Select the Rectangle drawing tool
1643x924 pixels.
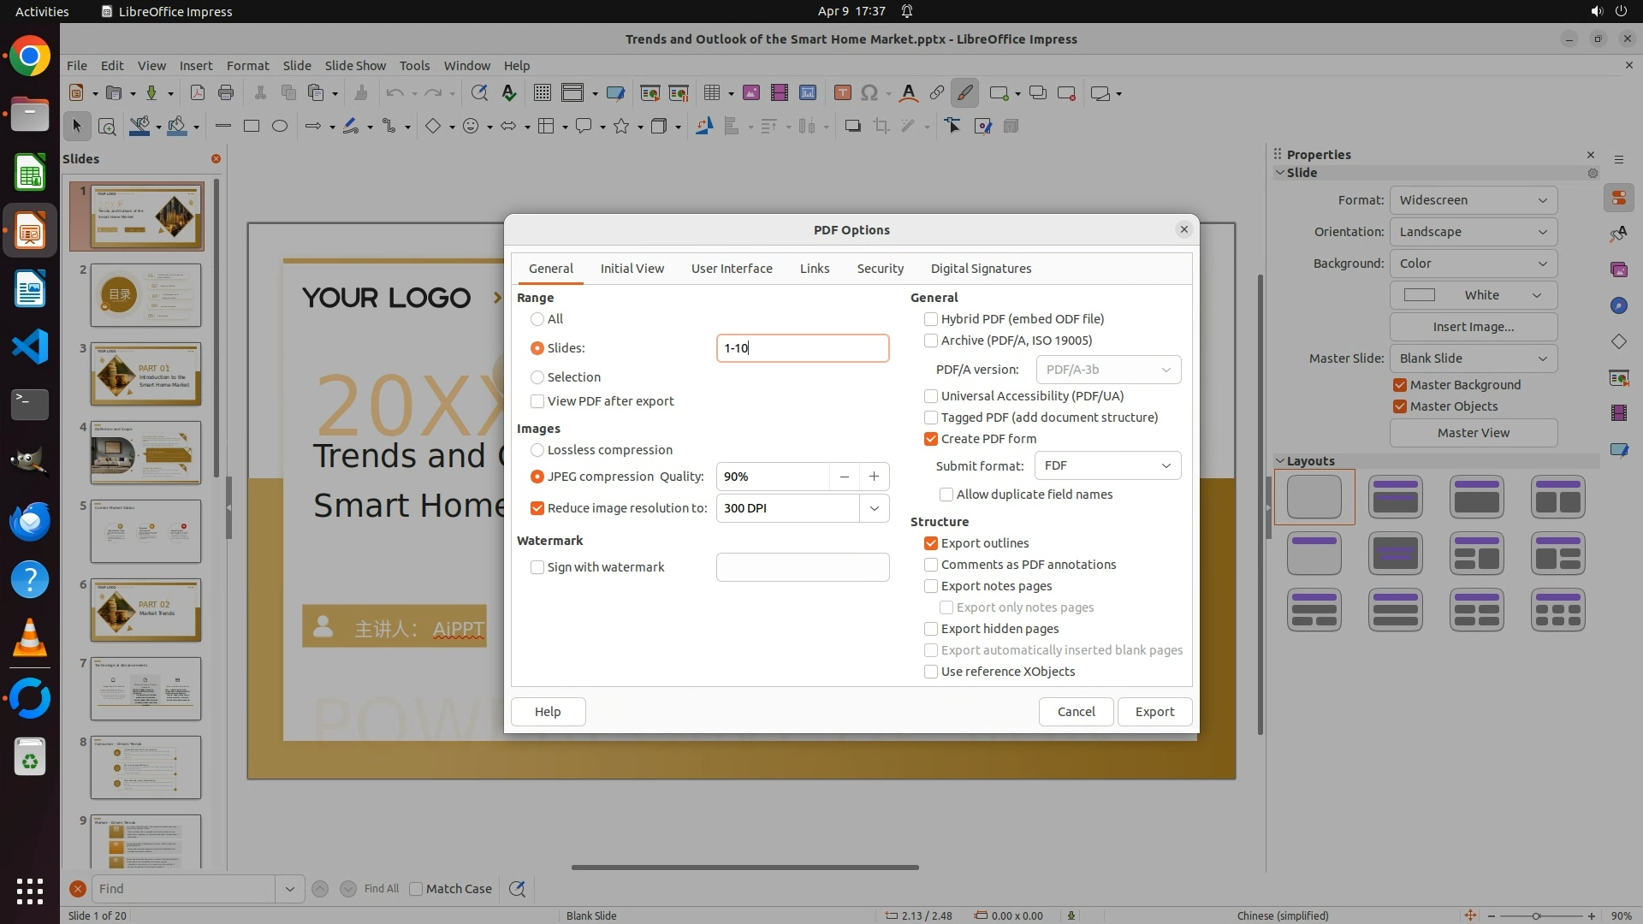pos(252,127)
